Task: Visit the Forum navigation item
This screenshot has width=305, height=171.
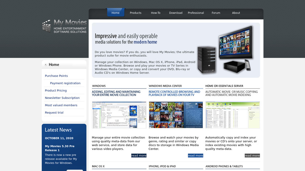Action: tap(216, 13)
